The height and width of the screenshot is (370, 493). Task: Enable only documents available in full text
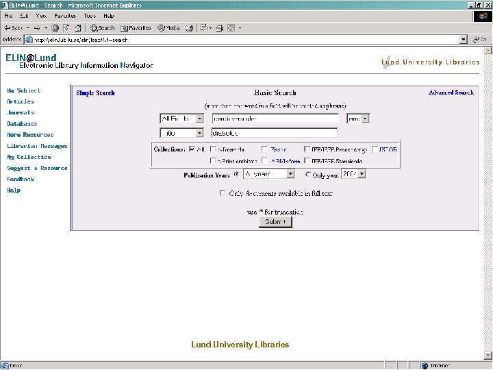point(223,193)
